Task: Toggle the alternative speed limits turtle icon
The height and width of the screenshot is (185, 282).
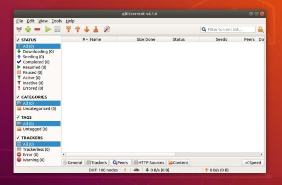Action: (x=136, y=170)
